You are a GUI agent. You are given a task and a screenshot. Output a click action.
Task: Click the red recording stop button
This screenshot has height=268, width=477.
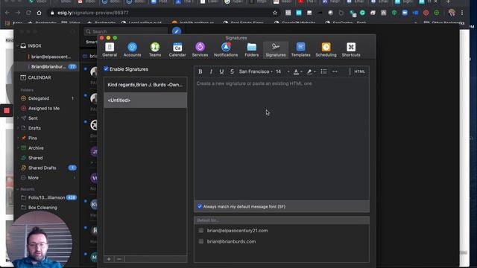[7, 111]
